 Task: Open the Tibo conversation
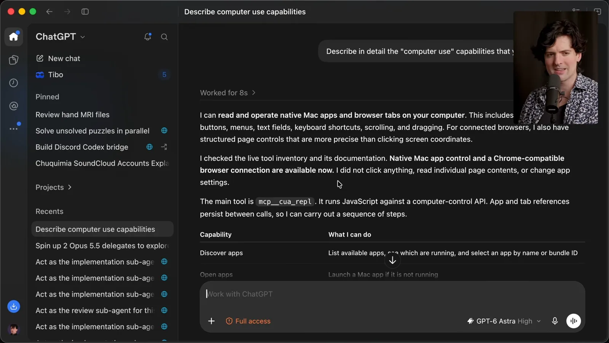click(102, 75)
